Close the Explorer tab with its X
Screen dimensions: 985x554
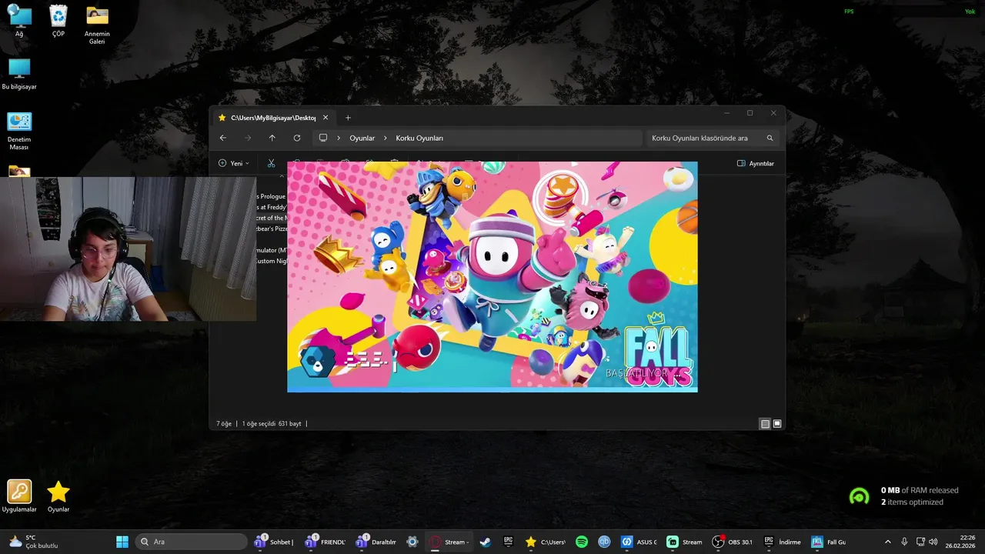[326, 118]
